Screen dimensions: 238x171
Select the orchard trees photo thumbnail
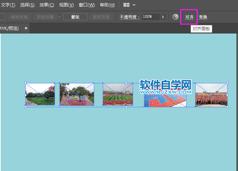(40, 94)
